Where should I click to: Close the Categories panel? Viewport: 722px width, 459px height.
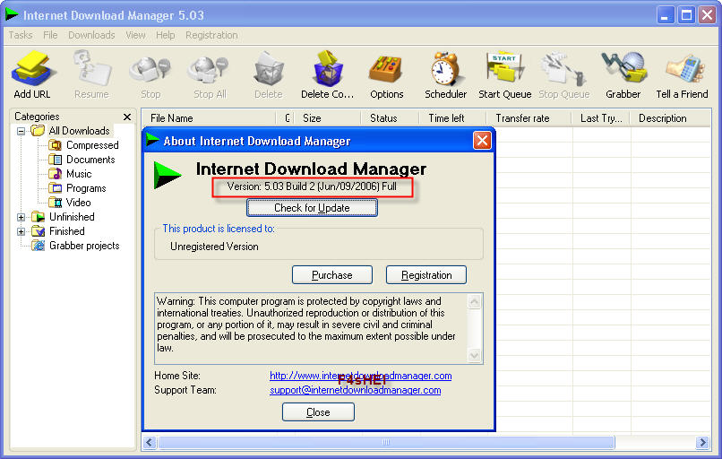coord(127,117)
